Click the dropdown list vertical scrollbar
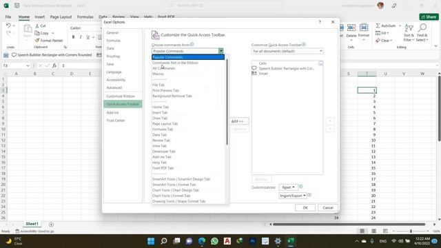441x248 pixels. point(227,101)
